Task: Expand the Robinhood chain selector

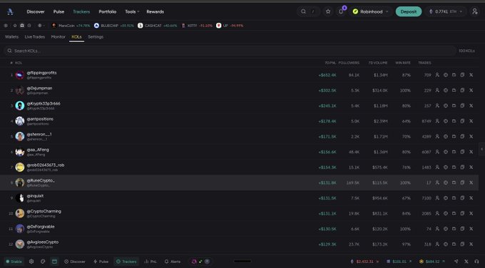Action: [371, 11]
